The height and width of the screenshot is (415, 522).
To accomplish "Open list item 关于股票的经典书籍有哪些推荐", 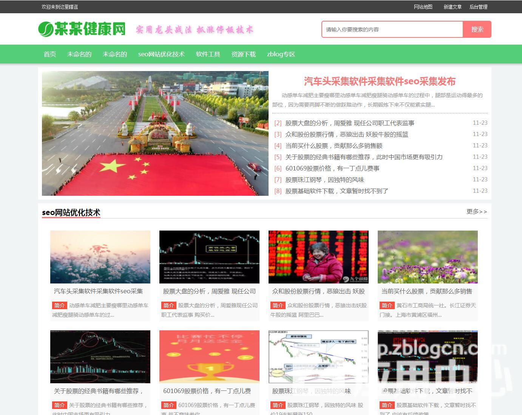I will click(364, 157).
